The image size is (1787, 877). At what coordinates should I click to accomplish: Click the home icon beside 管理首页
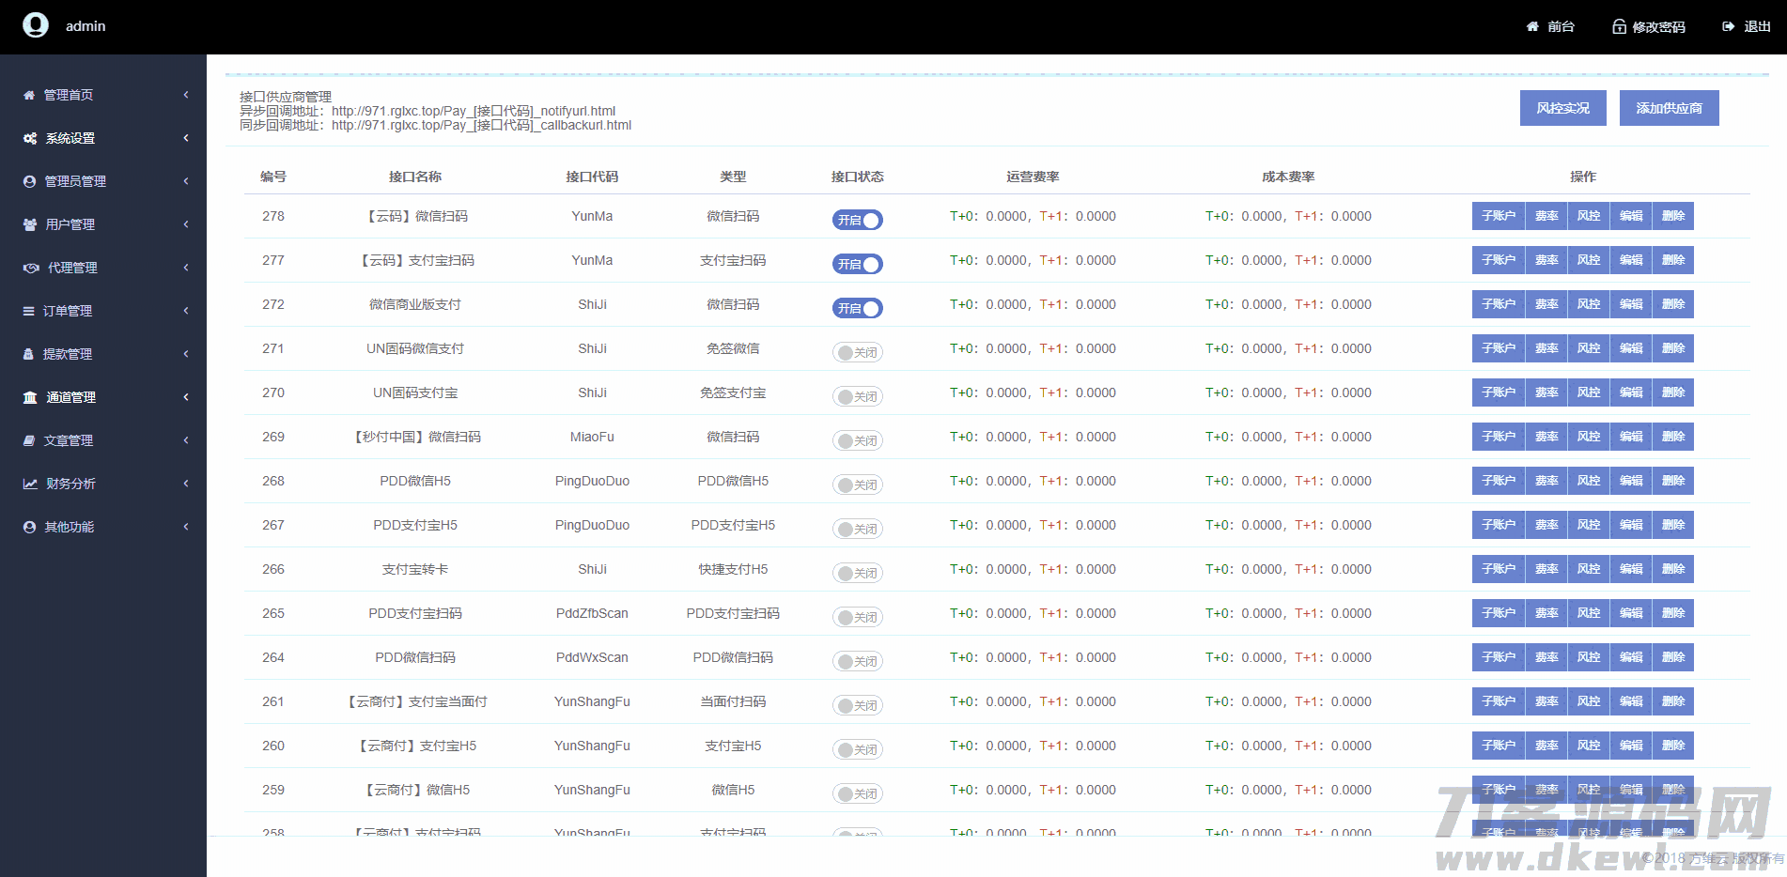tap(29, 95)
